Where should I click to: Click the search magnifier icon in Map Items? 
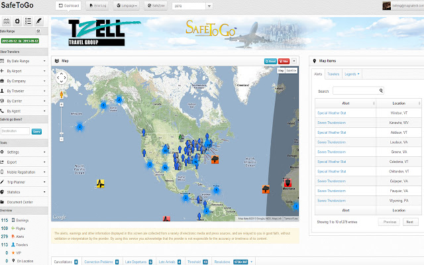(381, 90)
